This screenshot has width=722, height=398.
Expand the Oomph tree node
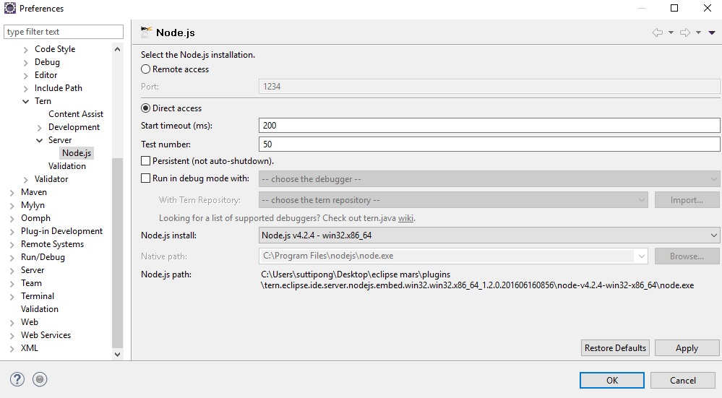click(12, 219)
